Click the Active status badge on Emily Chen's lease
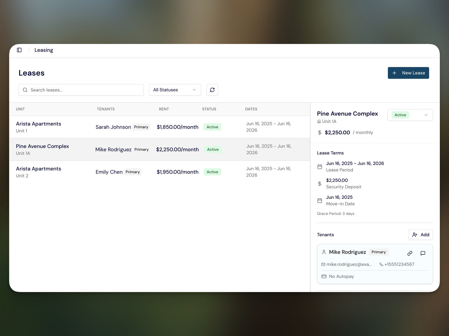 coord(212,172)
